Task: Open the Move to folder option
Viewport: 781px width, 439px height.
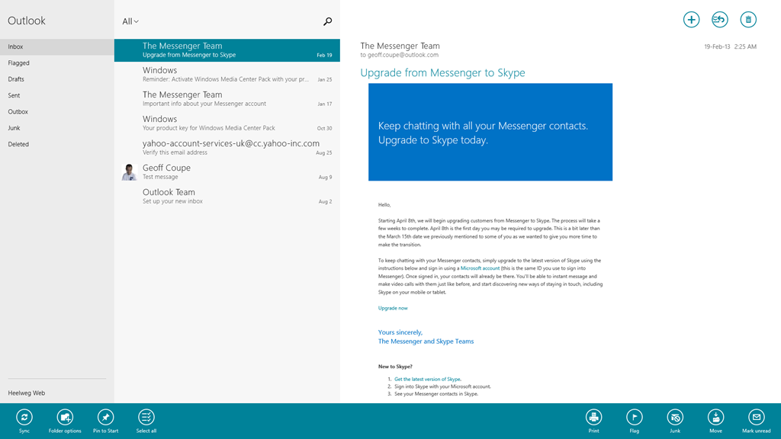Action: coord(715,417)
